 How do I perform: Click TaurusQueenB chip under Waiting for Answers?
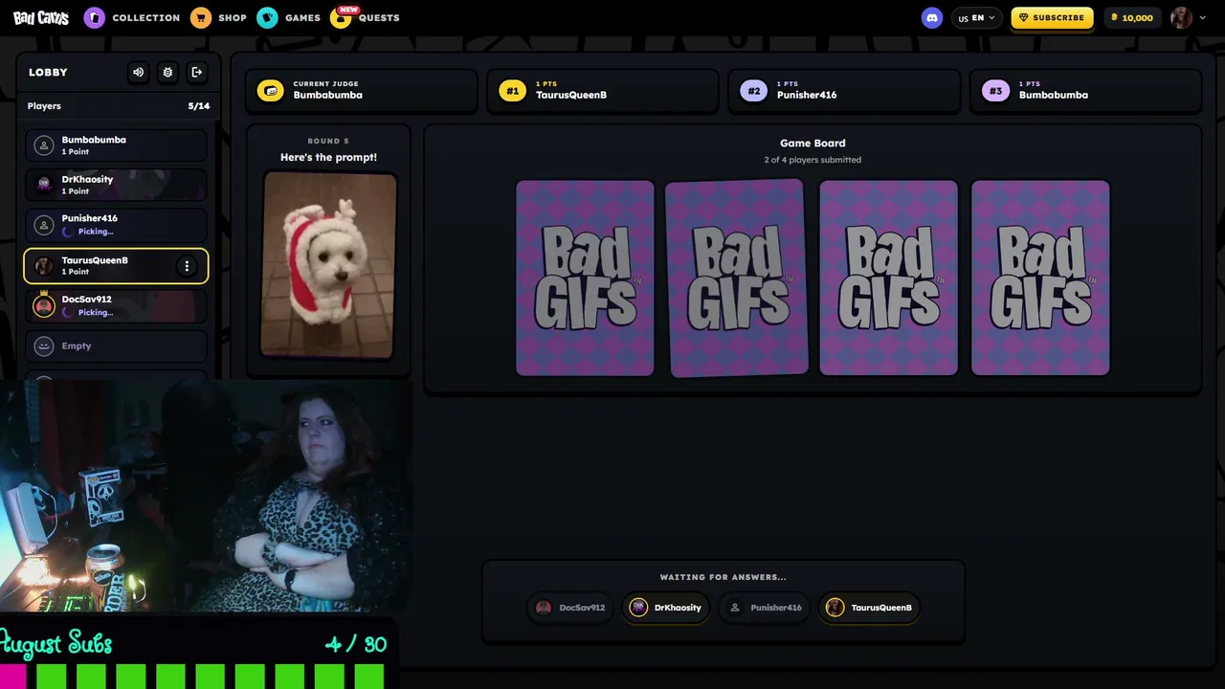pyautogui.click(x=869, y=608)
